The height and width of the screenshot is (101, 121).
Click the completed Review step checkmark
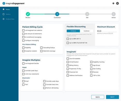point(28,14)
